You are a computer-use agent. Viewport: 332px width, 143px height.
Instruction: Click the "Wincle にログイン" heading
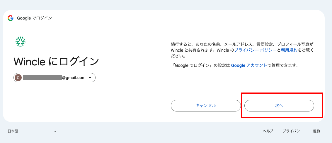56,62
